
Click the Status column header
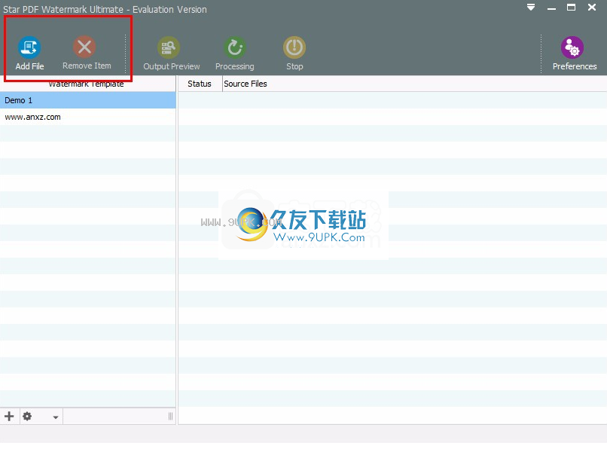click(200, 84)
